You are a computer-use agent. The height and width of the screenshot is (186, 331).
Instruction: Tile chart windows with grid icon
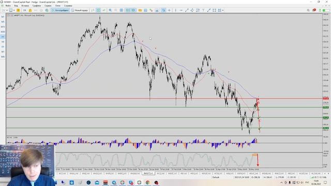click(122, 10)
